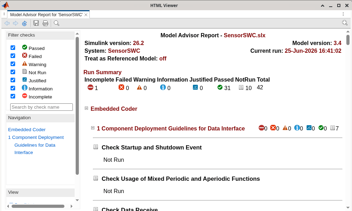The height and width of the screenshot is (211, 352).
Task: Click the NotRun icon in Run Summary
Action: click(x=241, y=88)
